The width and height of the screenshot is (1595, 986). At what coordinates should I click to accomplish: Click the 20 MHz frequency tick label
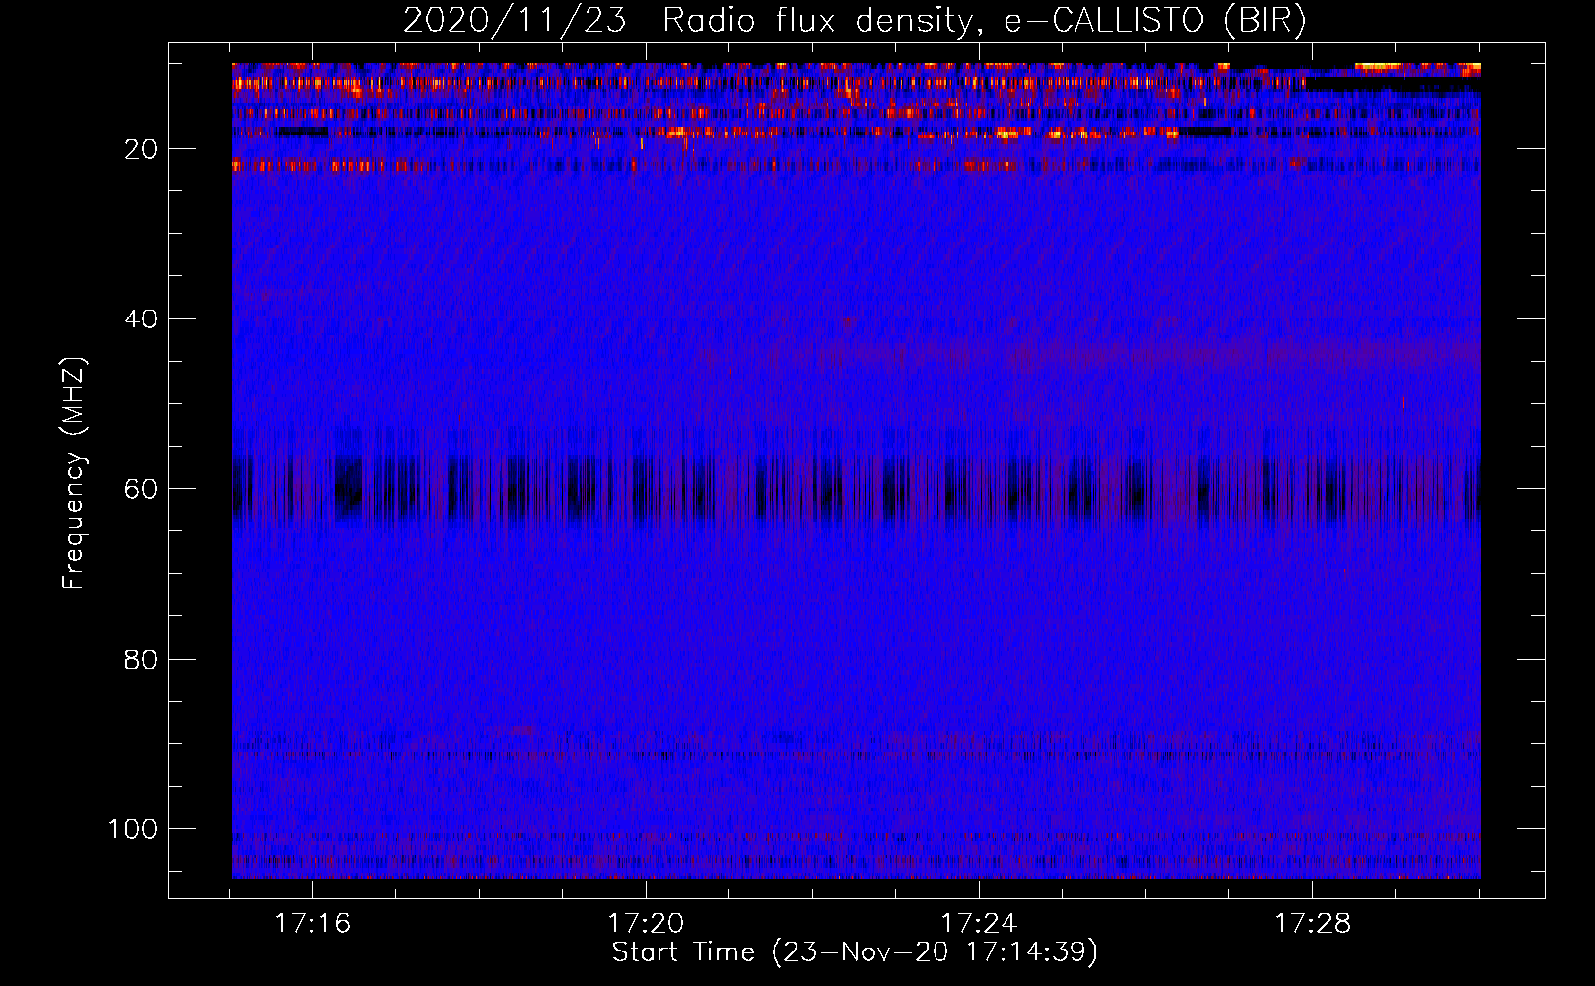141,149
